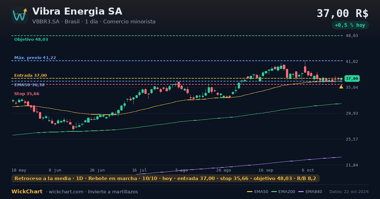Click the Objetivo 48,03 line label
The image size is (380, 199).
pos(31,39)
